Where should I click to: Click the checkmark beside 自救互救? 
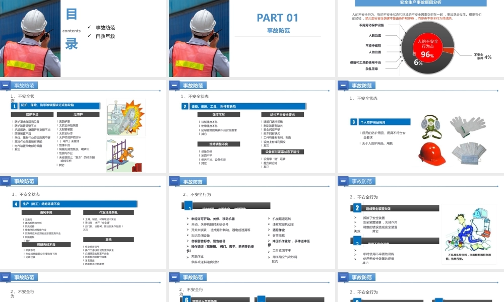pyautogui.click(x=89, y=35)
